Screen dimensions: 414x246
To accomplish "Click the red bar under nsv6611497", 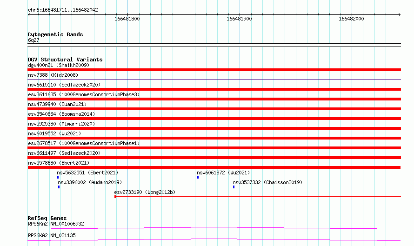I will [x=214, y=158].
